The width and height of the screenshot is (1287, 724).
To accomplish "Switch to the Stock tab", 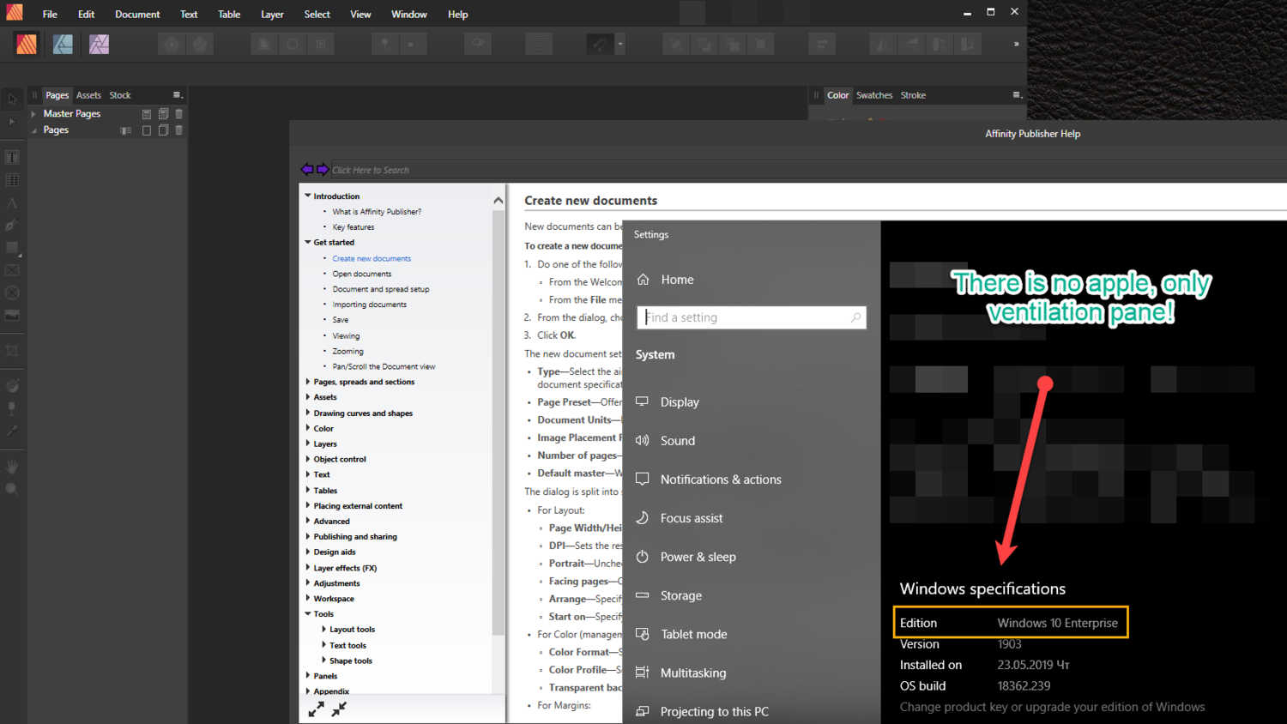I will pos(120,95).
